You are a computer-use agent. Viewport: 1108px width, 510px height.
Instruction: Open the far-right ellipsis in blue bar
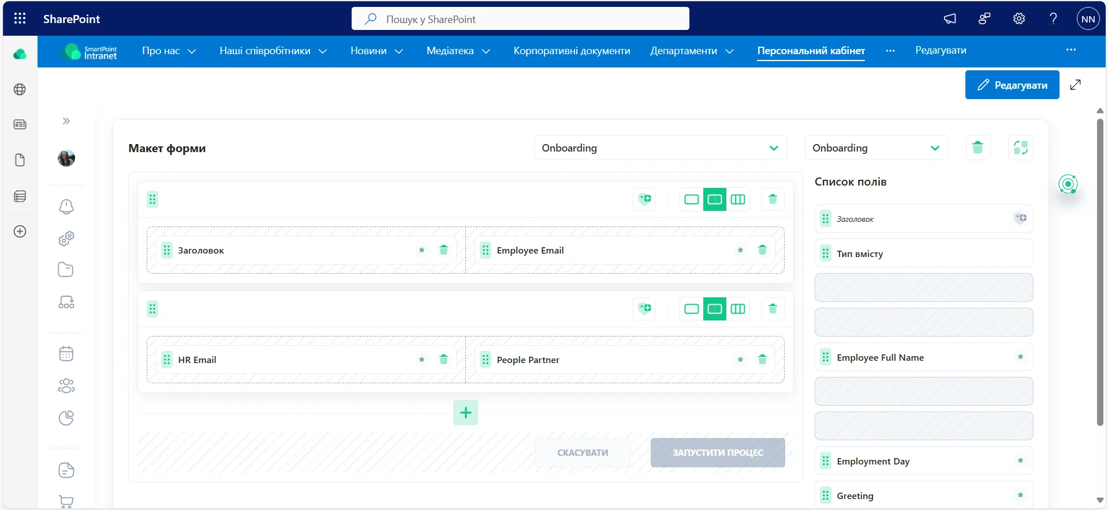(x=1071, y=50)
